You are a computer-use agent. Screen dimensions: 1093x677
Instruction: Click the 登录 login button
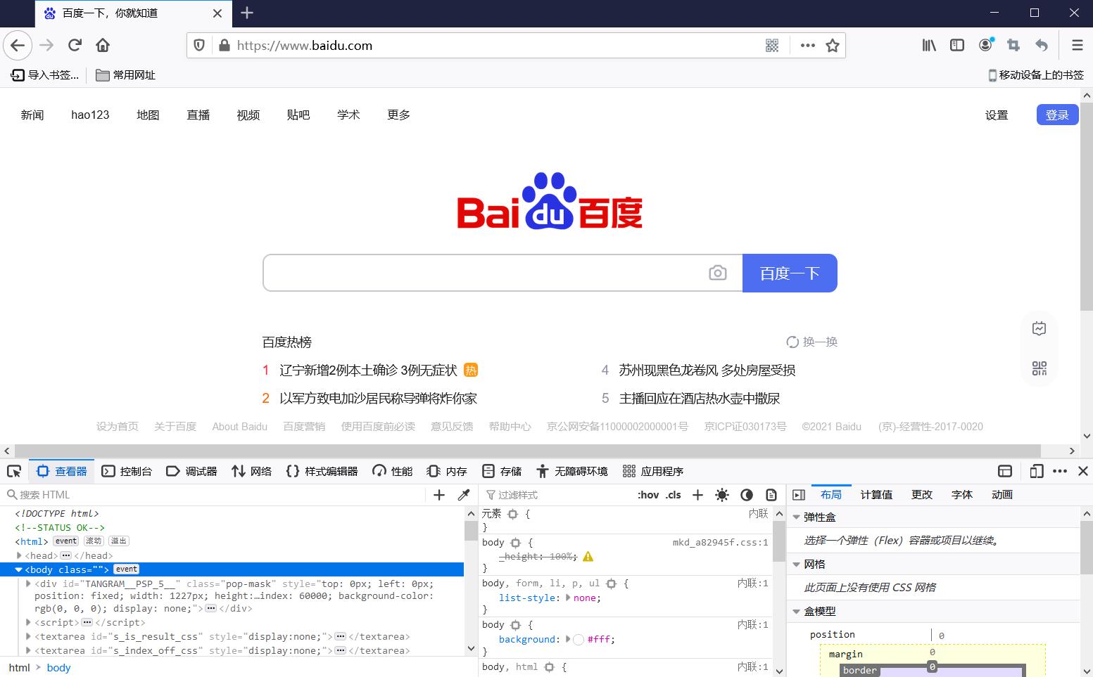[1057, 115]
